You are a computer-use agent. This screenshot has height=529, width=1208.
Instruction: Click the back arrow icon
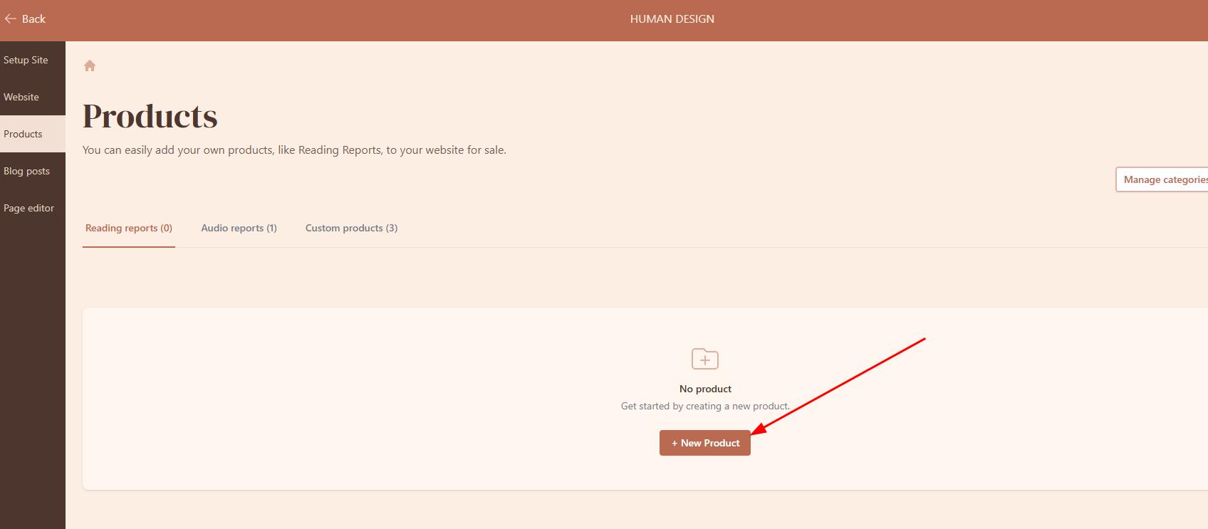[10, 19]
